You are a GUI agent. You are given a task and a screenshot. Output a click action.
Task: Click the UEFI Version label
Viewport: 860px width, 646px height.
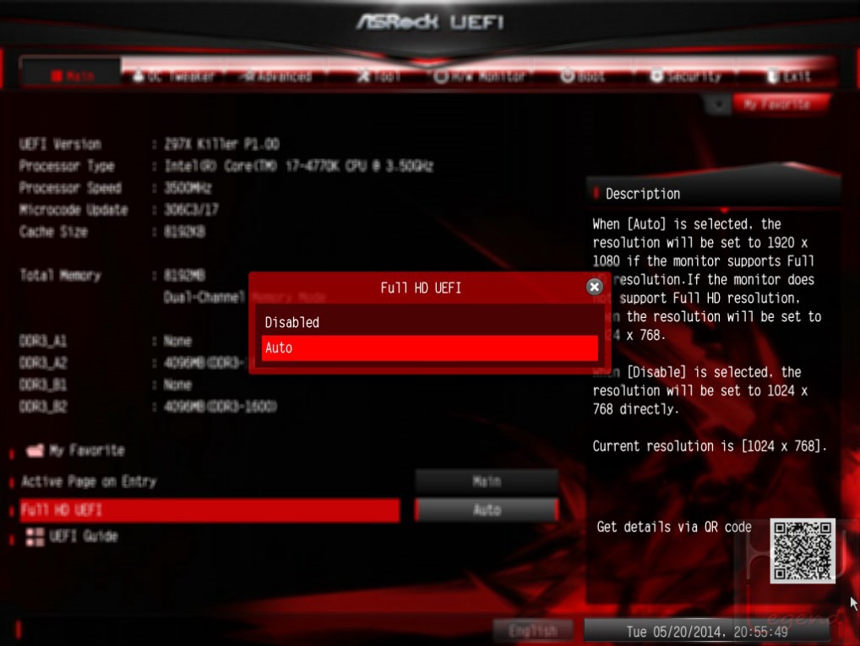[60, 145]
